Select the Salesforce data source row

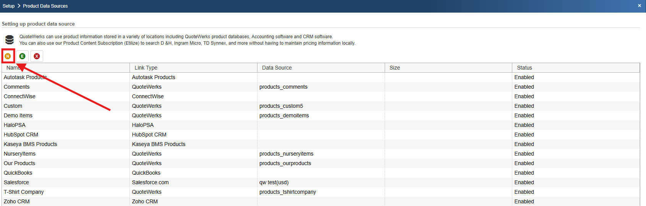click(16, 182)
